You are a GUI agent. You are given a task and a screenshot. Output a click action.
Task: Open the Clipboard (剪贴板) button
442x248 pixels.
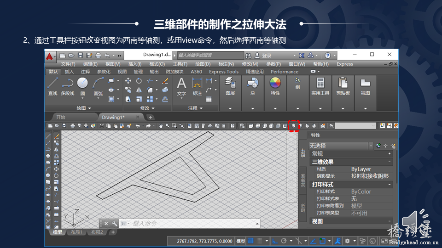click(x=343, y=87)
